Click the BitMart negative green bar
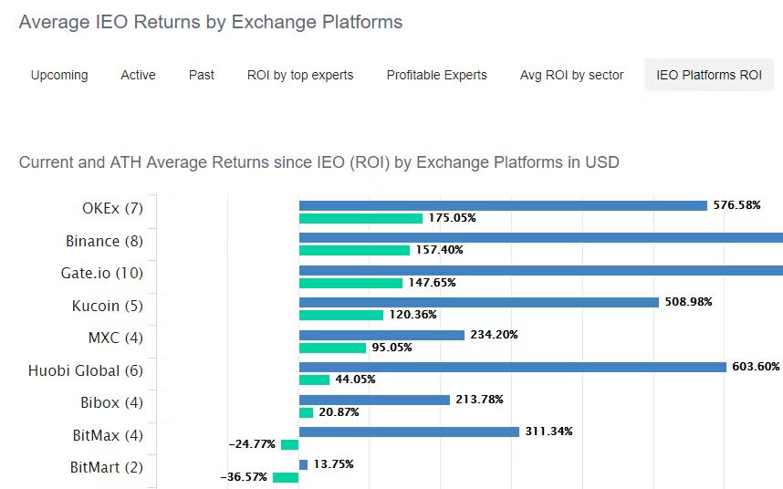The height and width of the screenshot is (489, 783). pos(285,477)
